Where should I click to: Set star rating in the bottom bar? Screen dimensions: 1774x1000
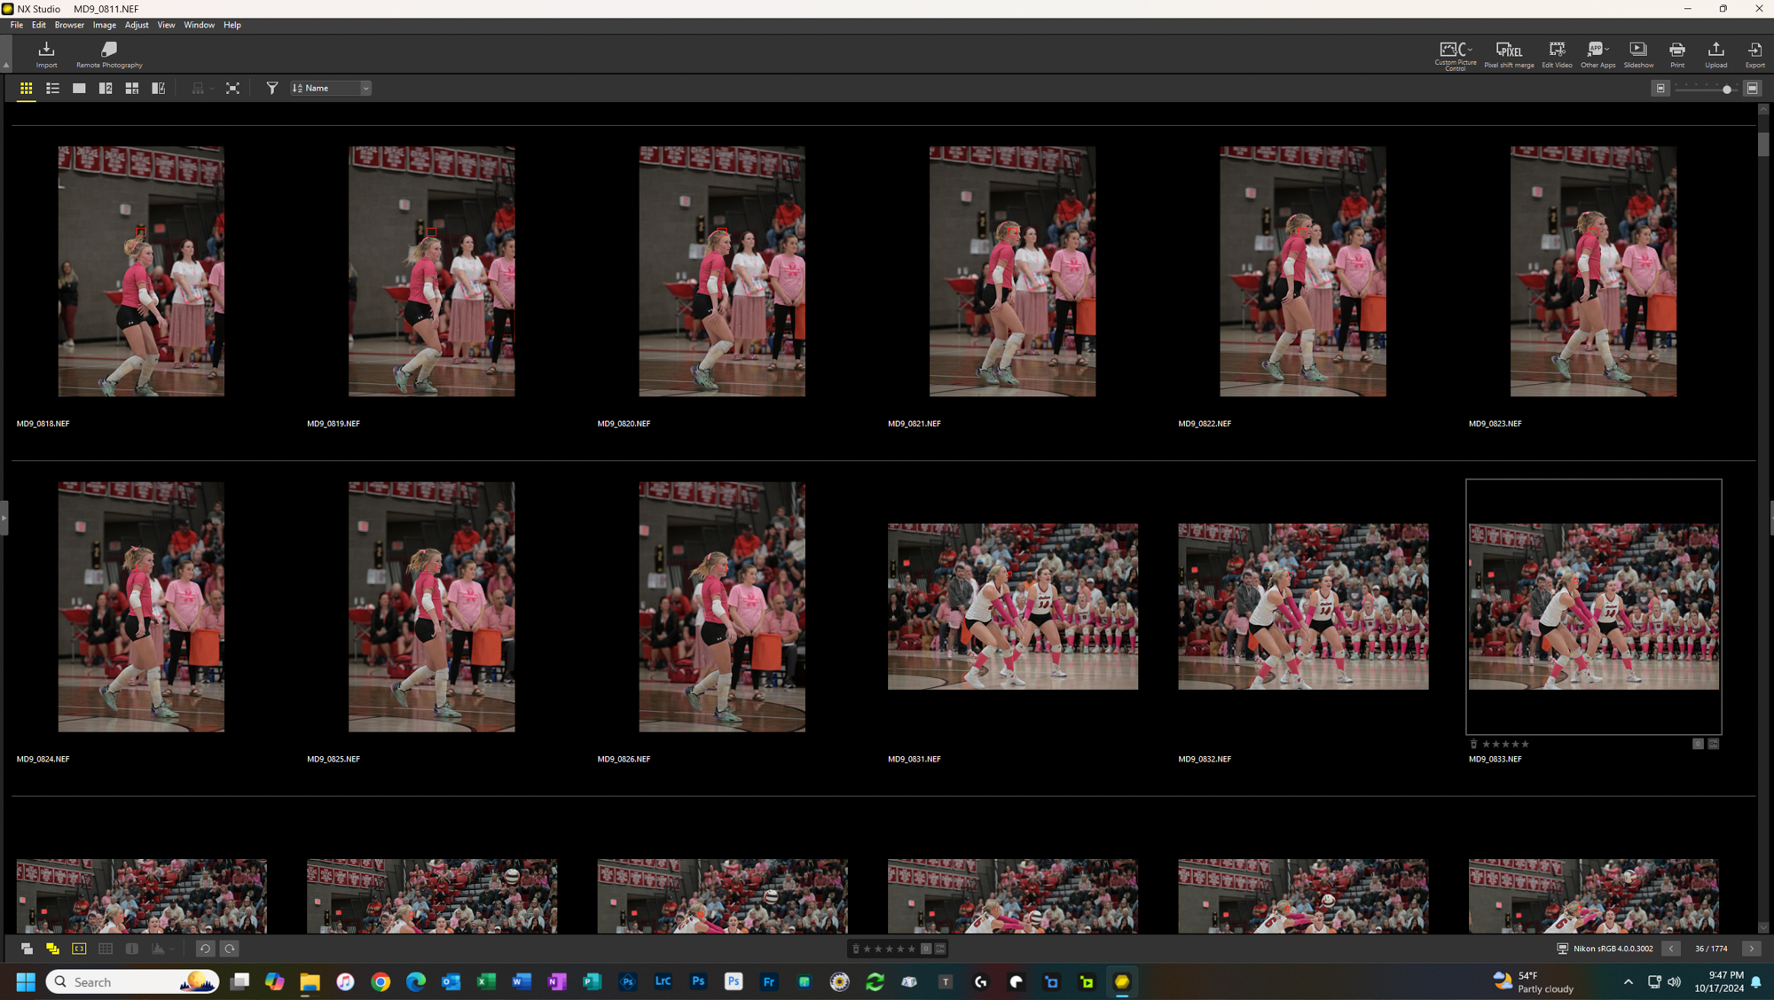point(889,949)
